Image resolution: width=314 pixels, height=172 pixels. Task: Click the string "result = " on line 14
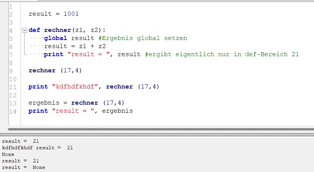click(73, 111)
